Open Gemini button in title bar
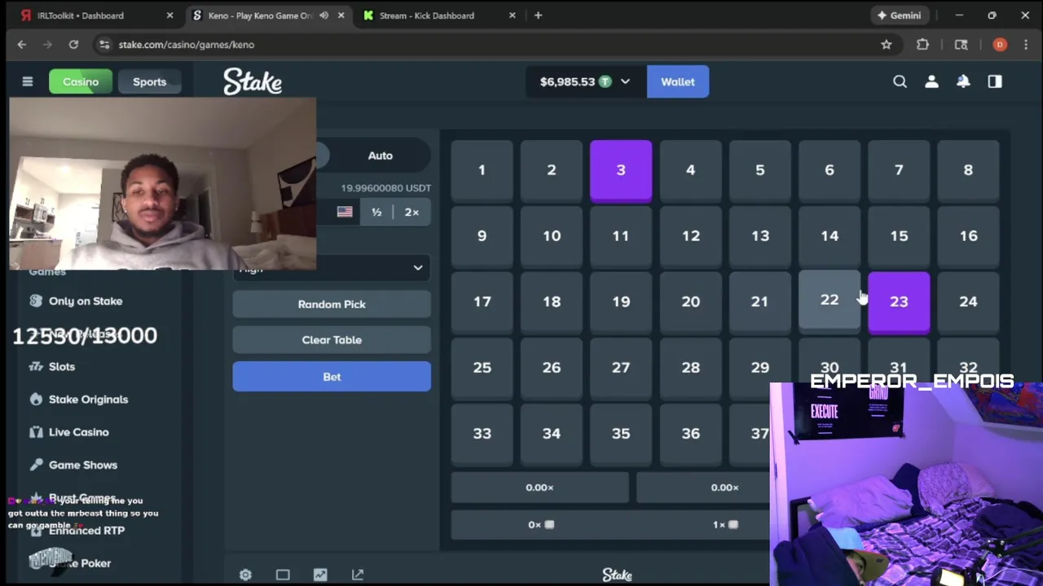This screenshot has width=1043, height=586. click(x=899, y=15)
